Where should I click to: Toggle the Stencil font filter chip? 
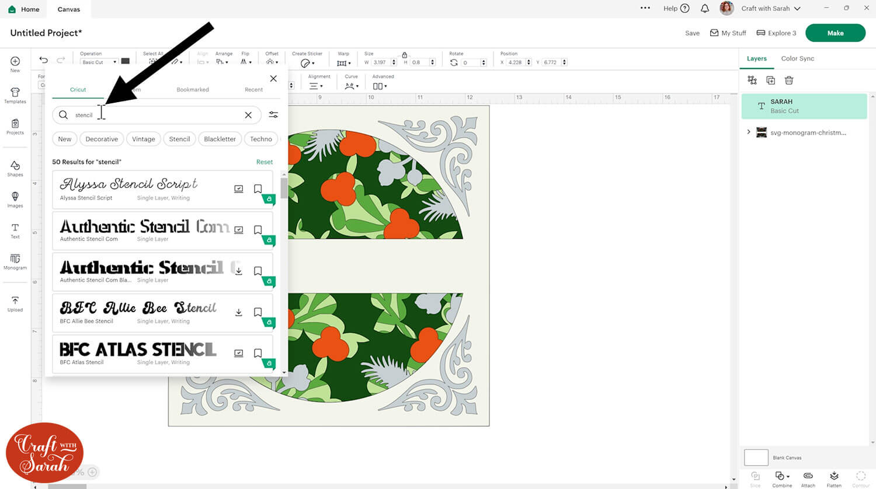pyautogui.click(x=179, y=139)
